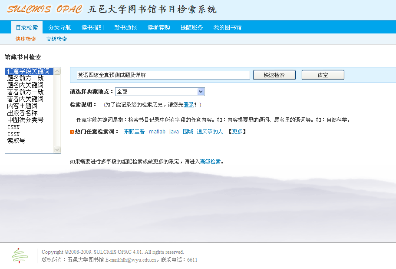The width and height of the screenshot is (396, 269).
Task: Click the 快速检索 search button
Action: point(274,75)
